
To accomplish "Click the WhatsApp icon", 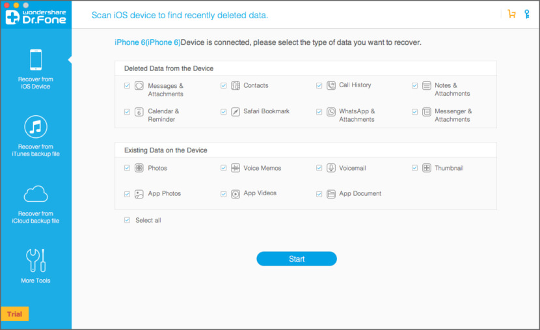I will [331, 112].
